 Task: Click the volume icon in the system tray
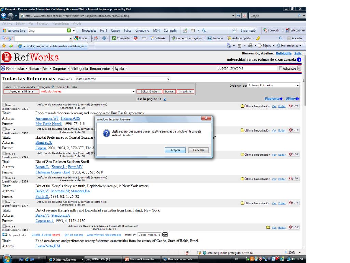[293, 259]
